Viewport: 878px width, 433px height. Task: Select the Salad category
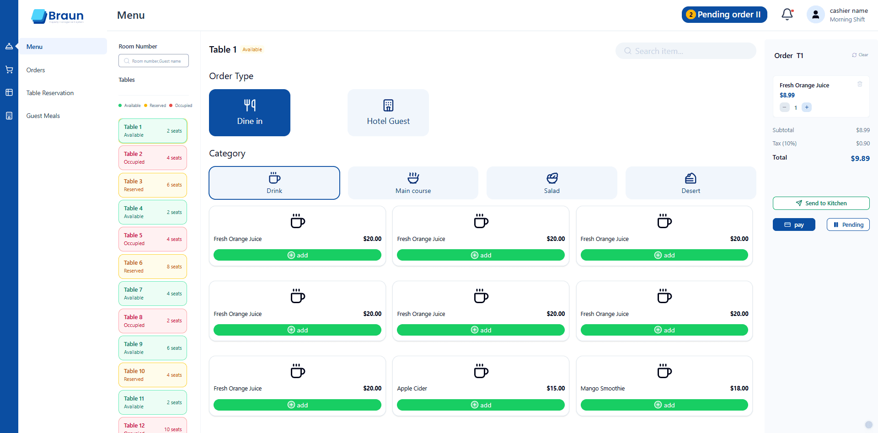tap(552, 183)
